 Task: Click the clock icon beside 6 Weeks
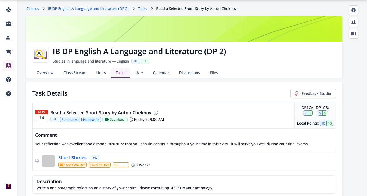(x=133, y=165)
